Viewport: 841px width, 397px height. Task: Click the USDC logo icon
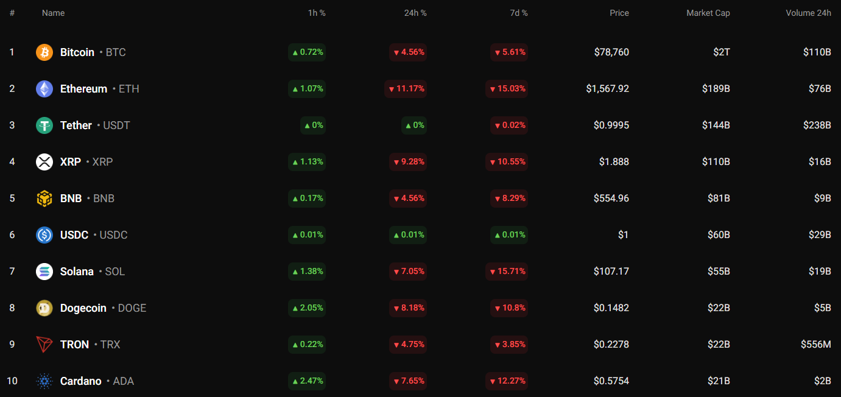pyautogui.click(x=44, y=235)
